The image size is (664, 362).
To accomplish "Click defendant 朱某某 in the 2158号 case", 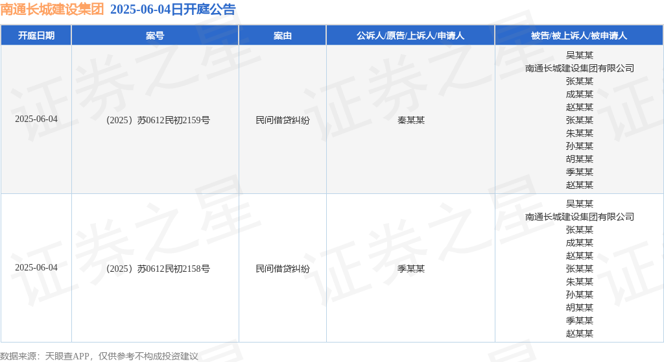I will 579,282.
